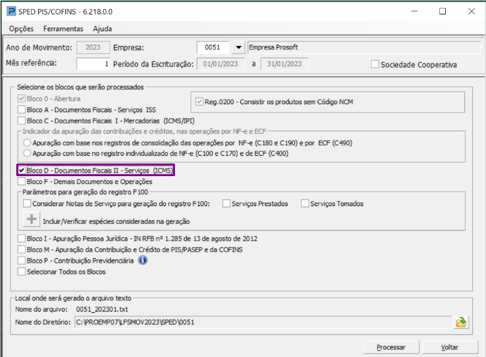
Task: Toggle the Sociedade Cooperativa checkbox
Action: [x=375, y=64]
